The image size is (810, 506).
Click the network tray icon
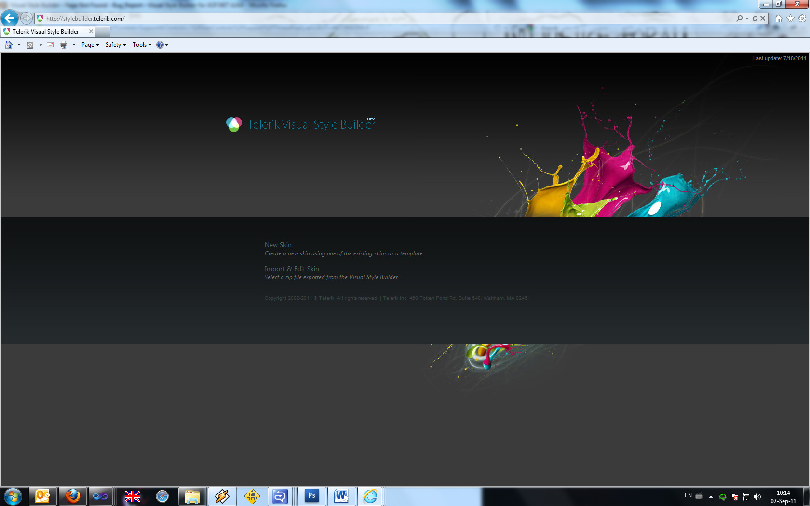[746, 497]
